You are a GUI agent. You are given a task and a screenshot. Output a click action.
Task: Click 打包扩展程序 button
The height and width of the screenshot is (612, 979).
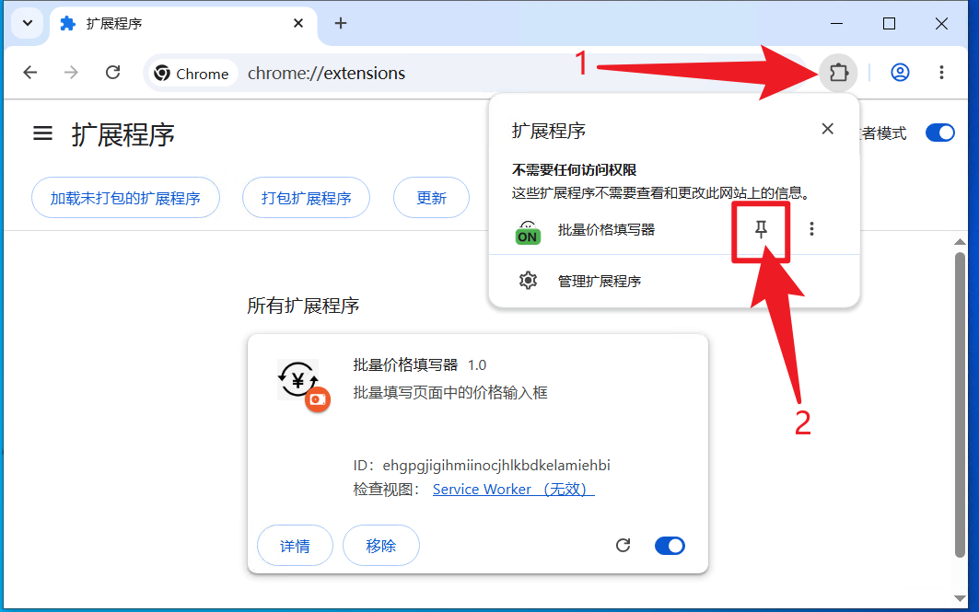tap(306, 198)
